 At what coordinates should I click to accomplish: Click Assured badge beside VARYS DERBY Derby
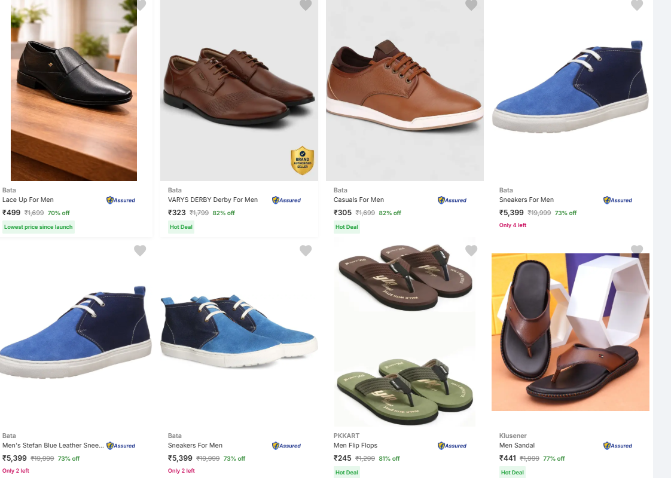pos(286,200)
